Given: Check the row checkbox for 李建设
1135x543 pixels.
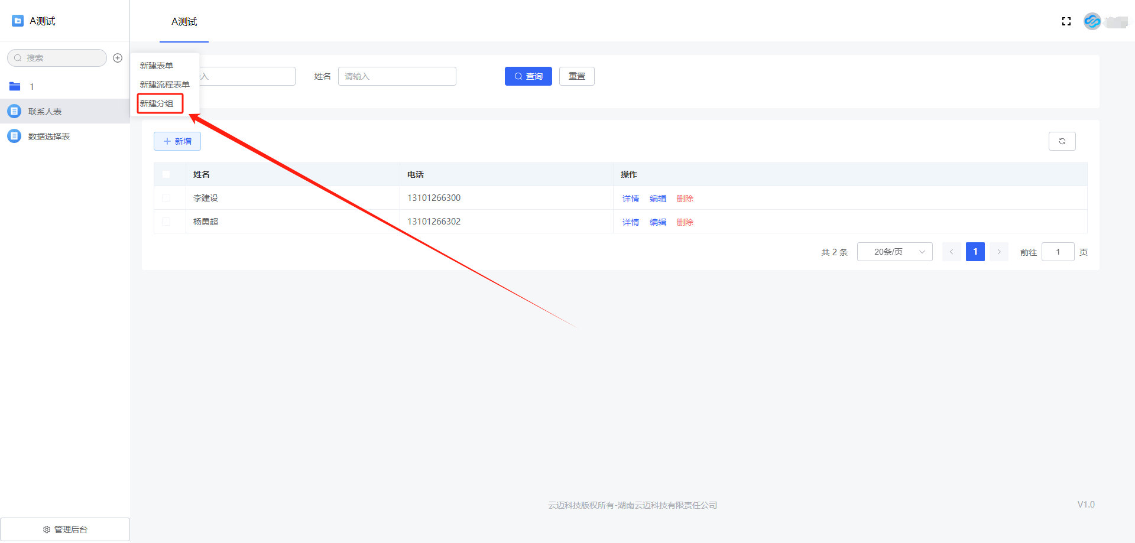Looking at the screenshot, I should [166, 198].
